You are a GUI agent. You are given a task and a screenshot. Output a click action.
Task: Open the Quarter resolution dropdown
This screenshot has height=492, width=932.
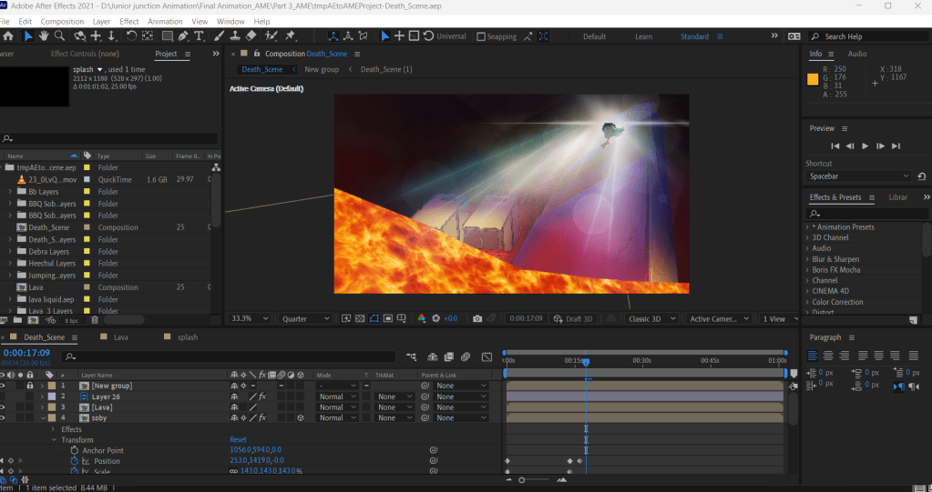tap(306, 319)
